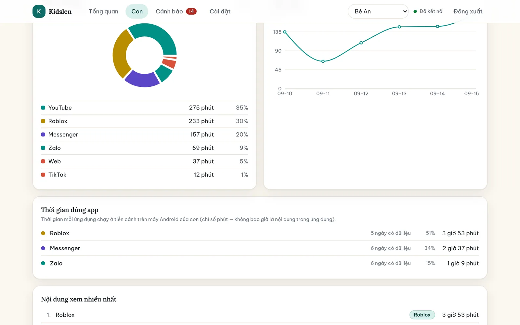520x325 pixels.
Task: Click the 12 phút value
Action: (204, 175)
